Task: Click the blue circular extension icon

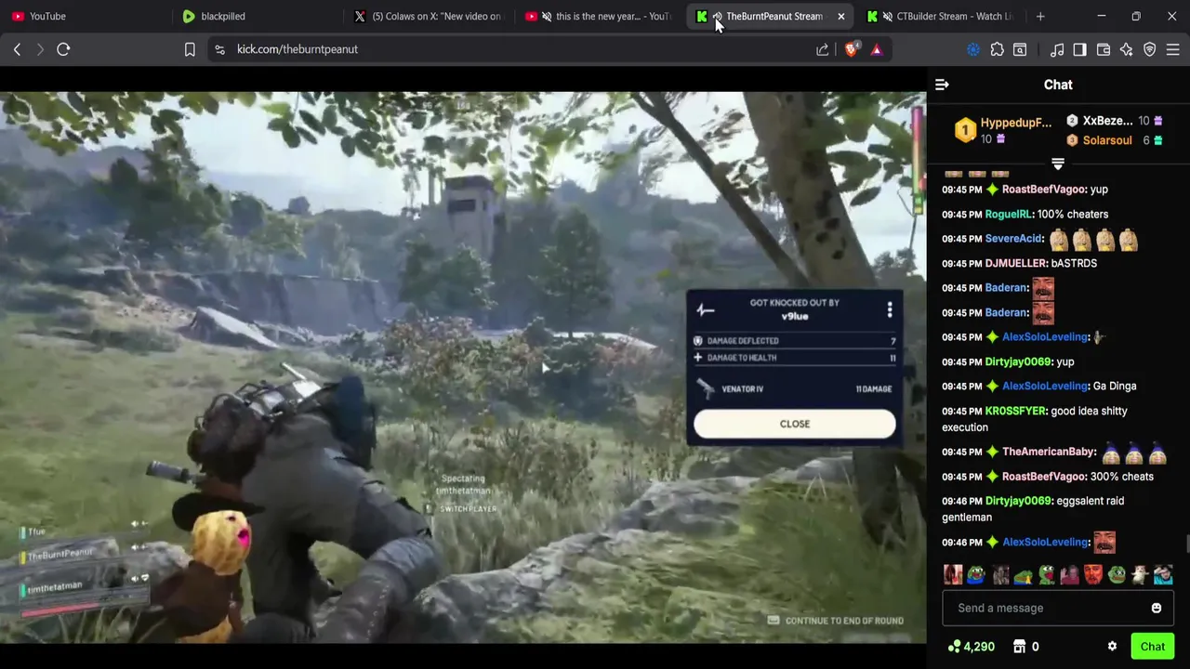Action: (973, 49)
